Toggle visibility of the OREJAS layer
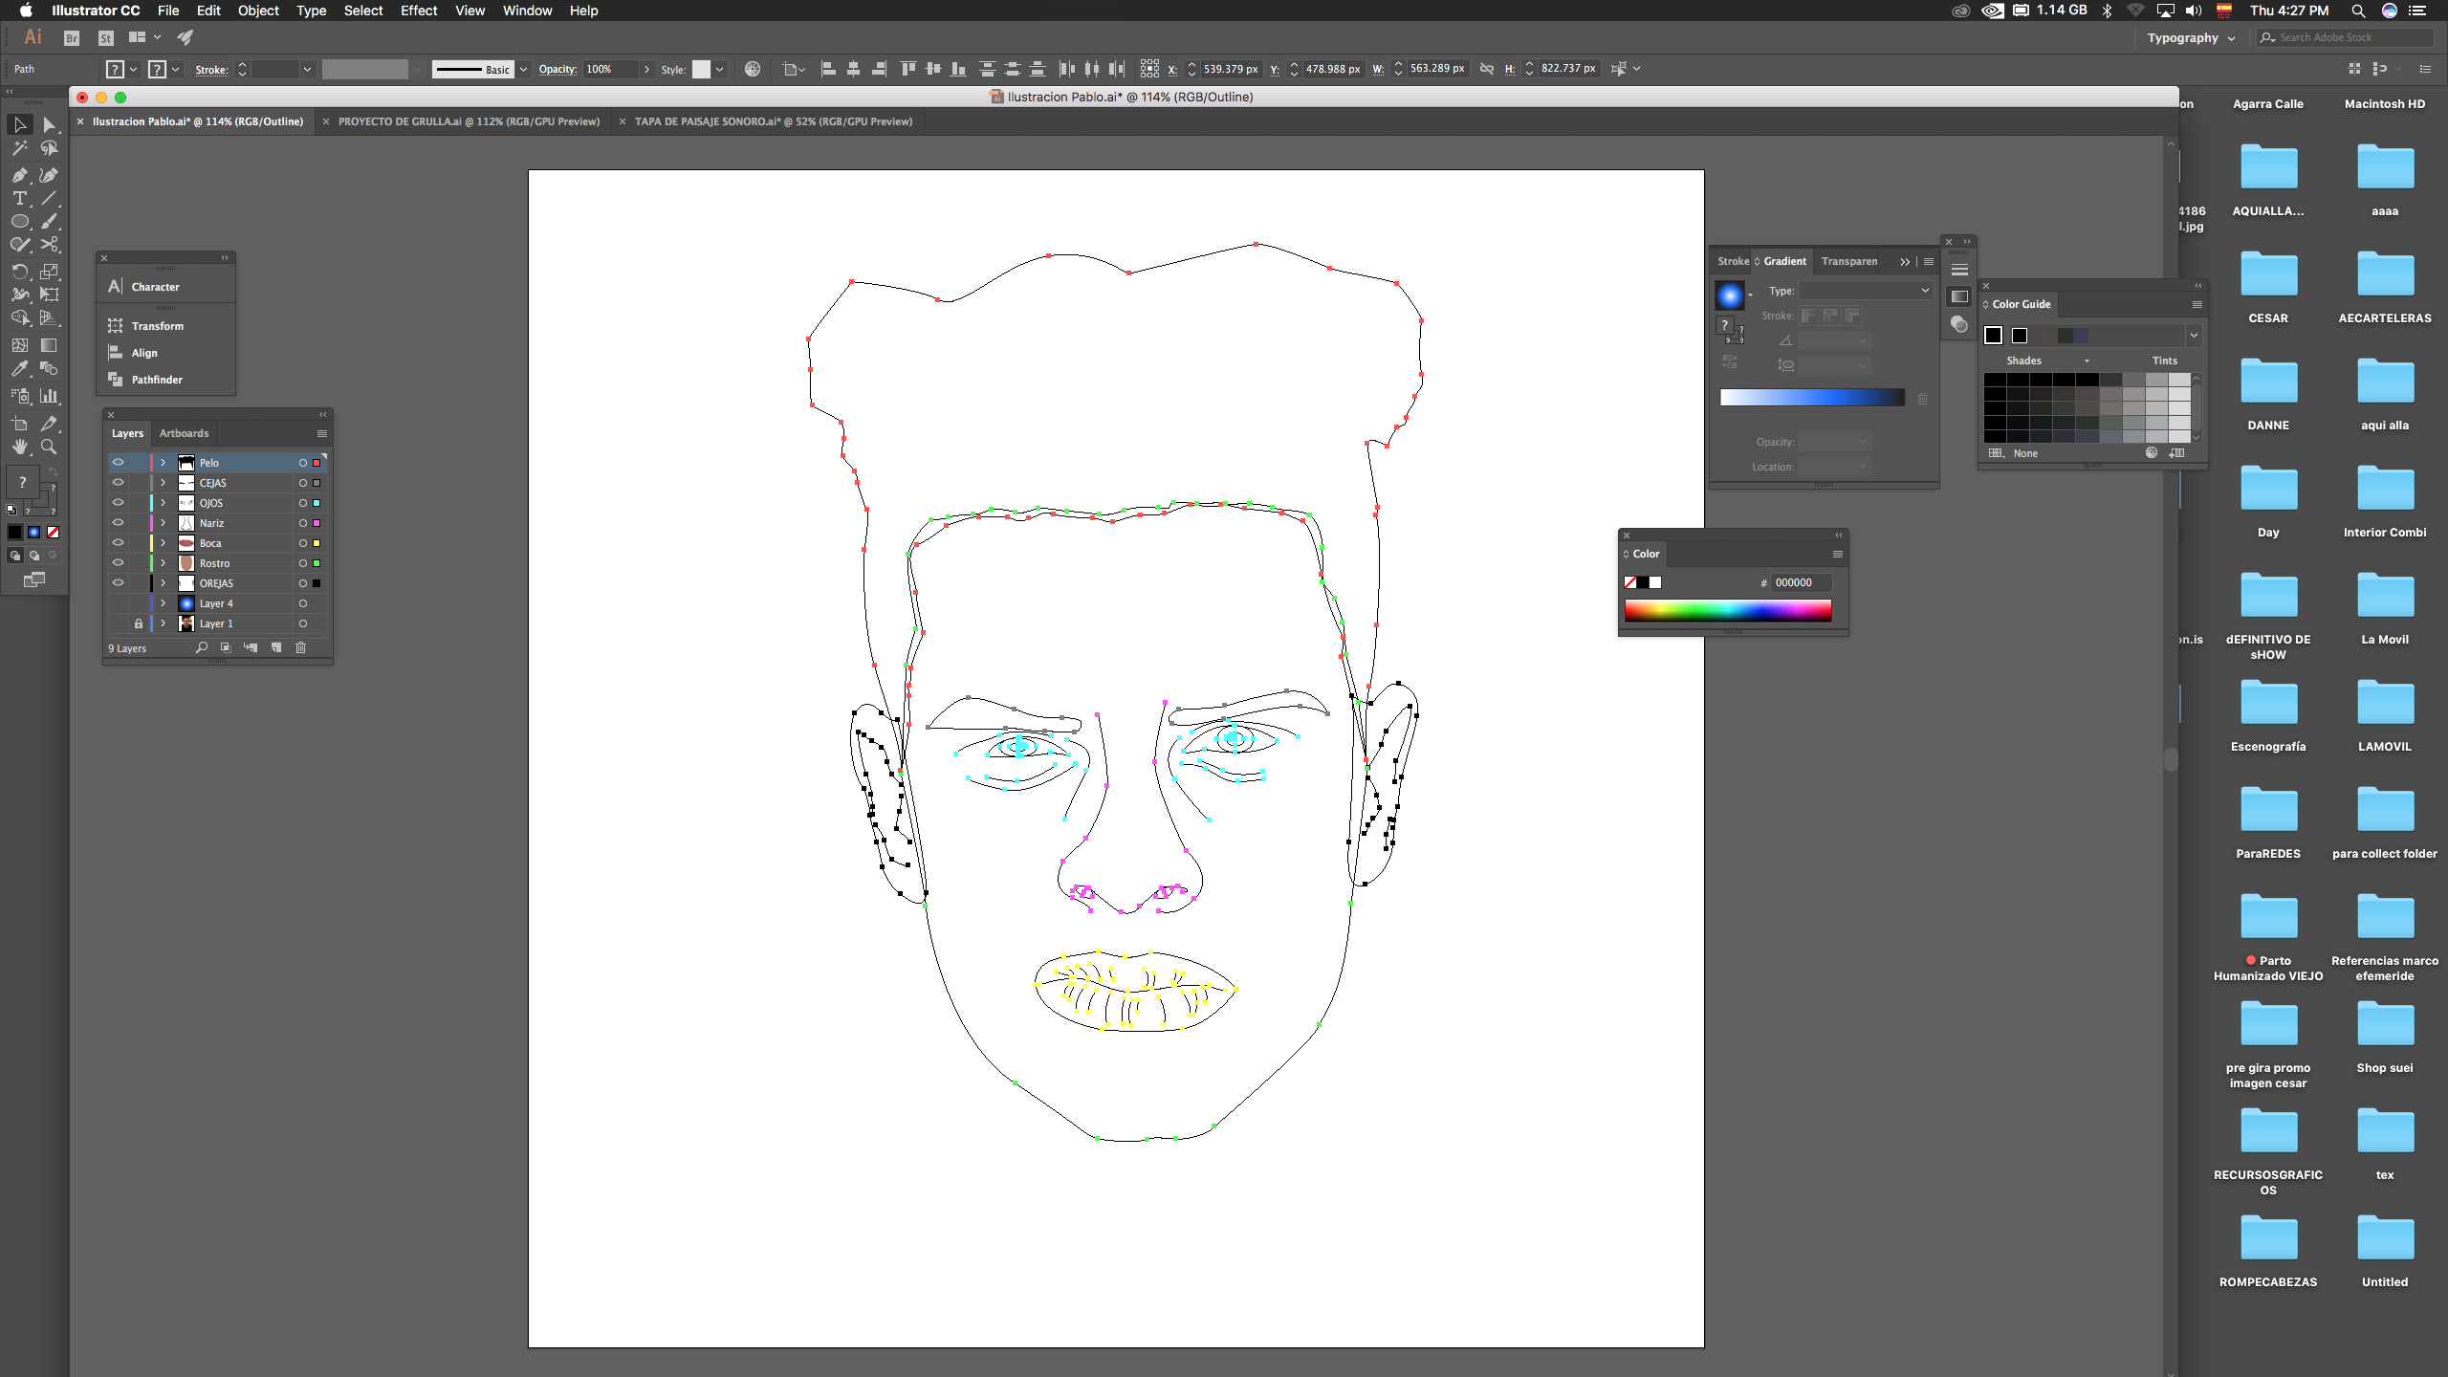 coord(118,583)
